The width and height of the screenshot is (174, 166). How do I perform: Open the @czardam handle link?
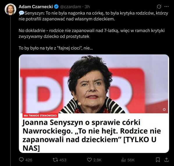click(71, 7)
